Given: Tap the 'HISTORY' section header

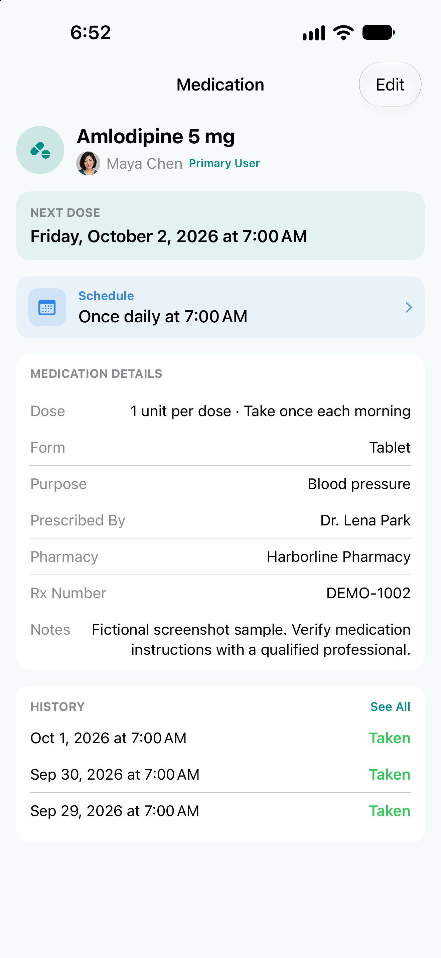Looking at the screenshot, I should point(58,706).
